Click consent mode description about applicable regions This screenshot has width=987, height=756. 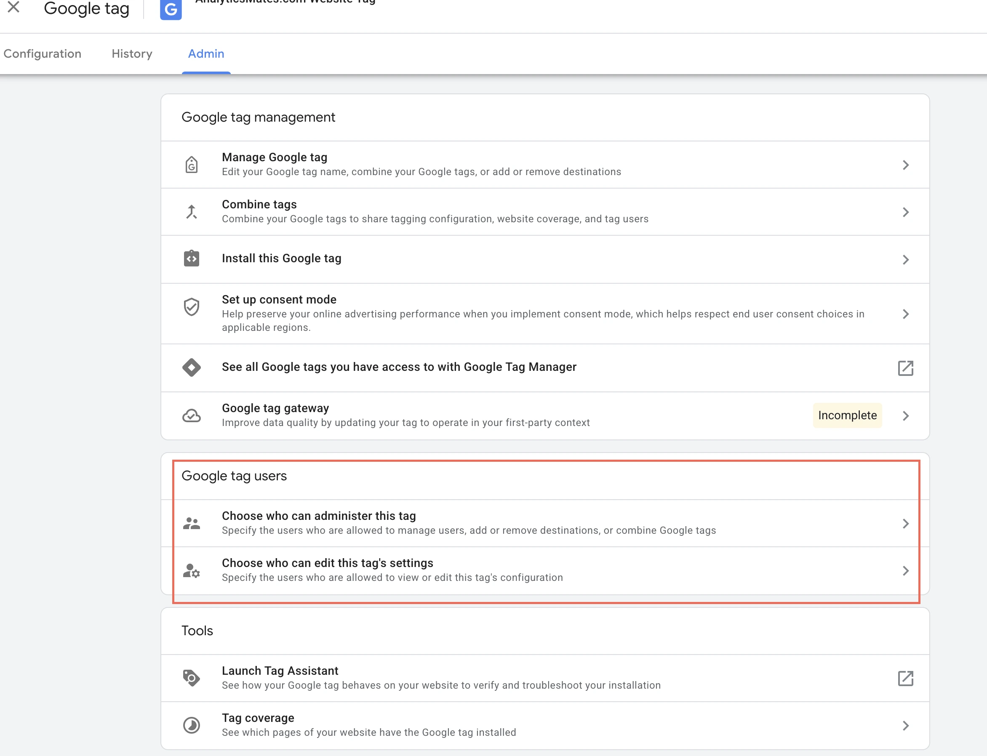pyautogui.click(x=543, y=320)
